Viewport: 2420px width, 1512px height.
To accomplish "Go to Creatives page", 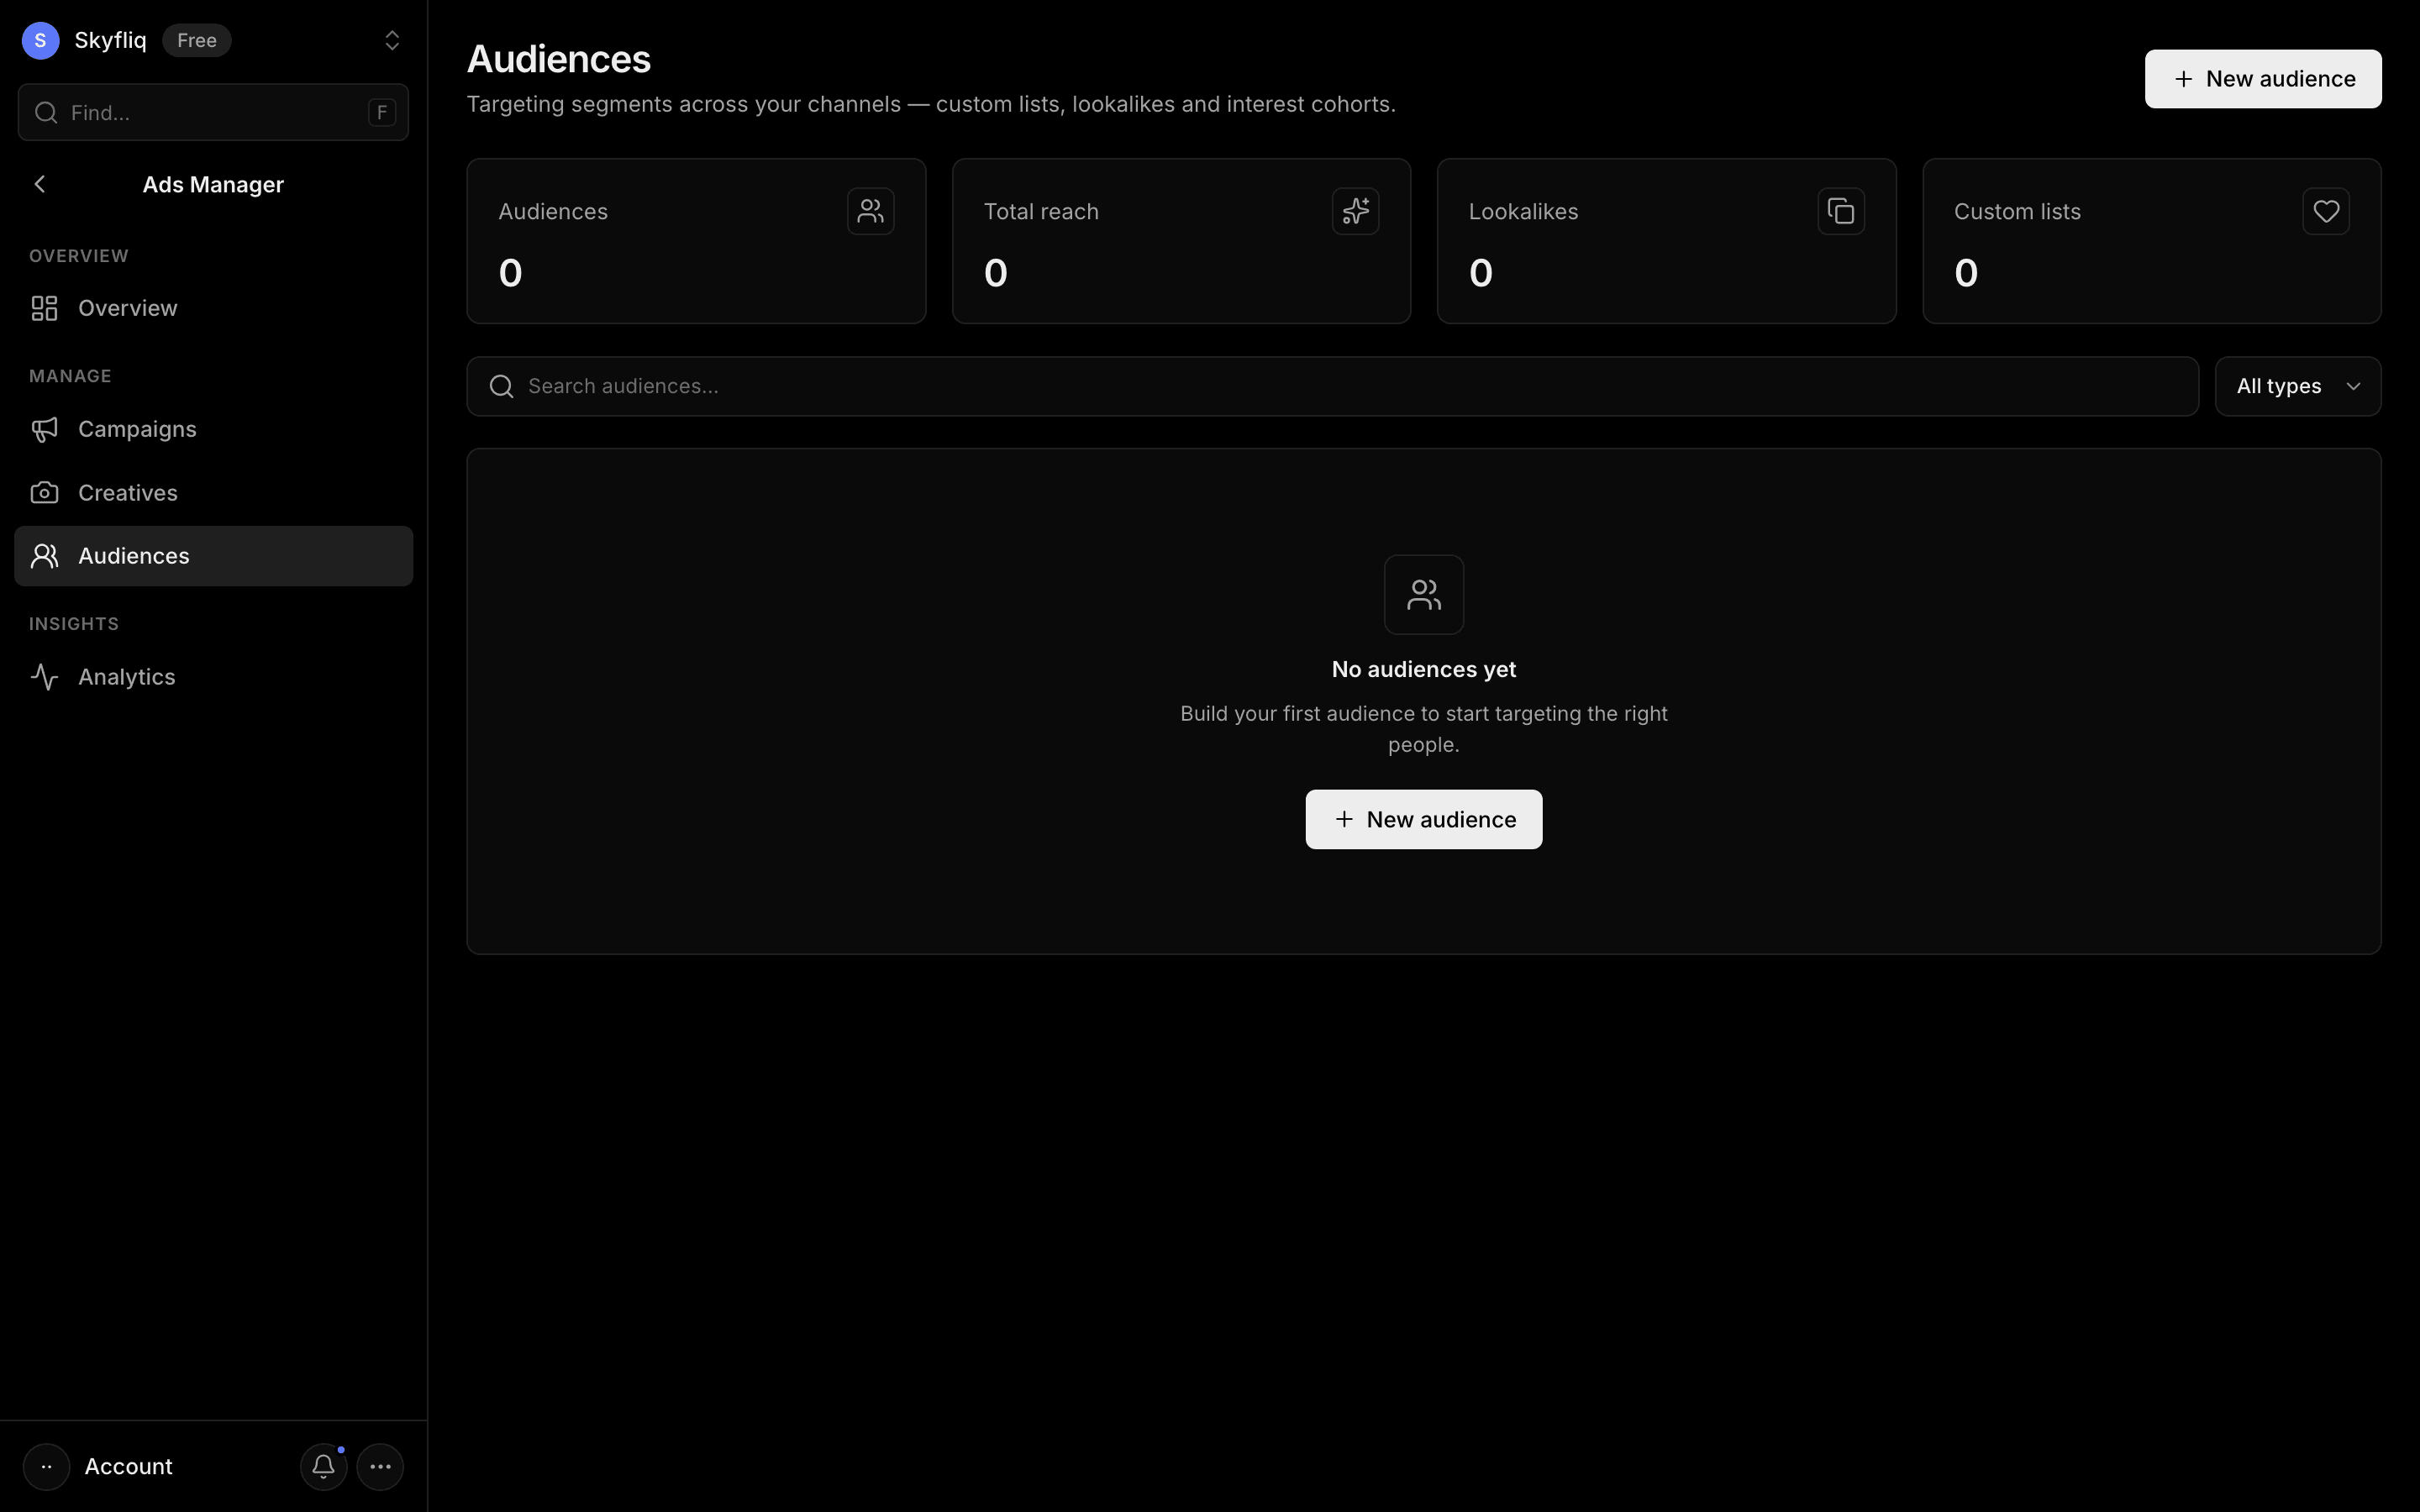I will [213, 493].
